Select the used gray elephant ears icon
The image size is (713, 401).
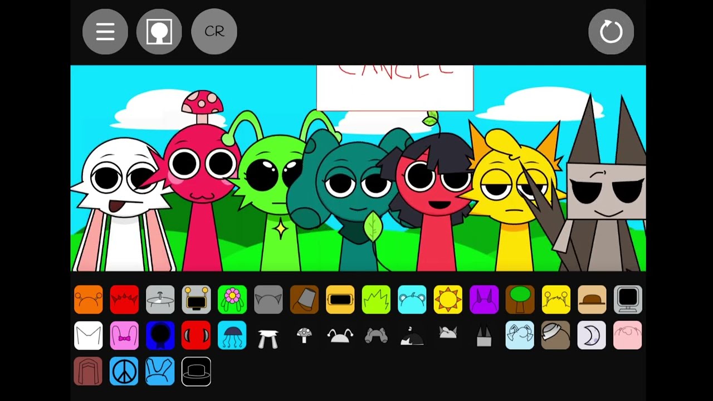(376, 335)
